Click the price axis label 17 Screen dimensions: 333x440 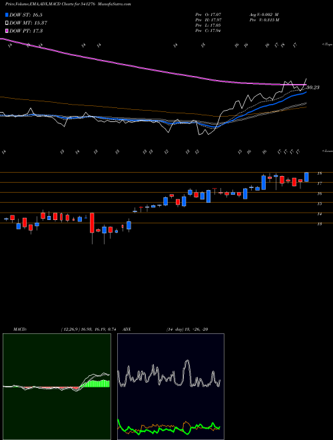[319, 183]
